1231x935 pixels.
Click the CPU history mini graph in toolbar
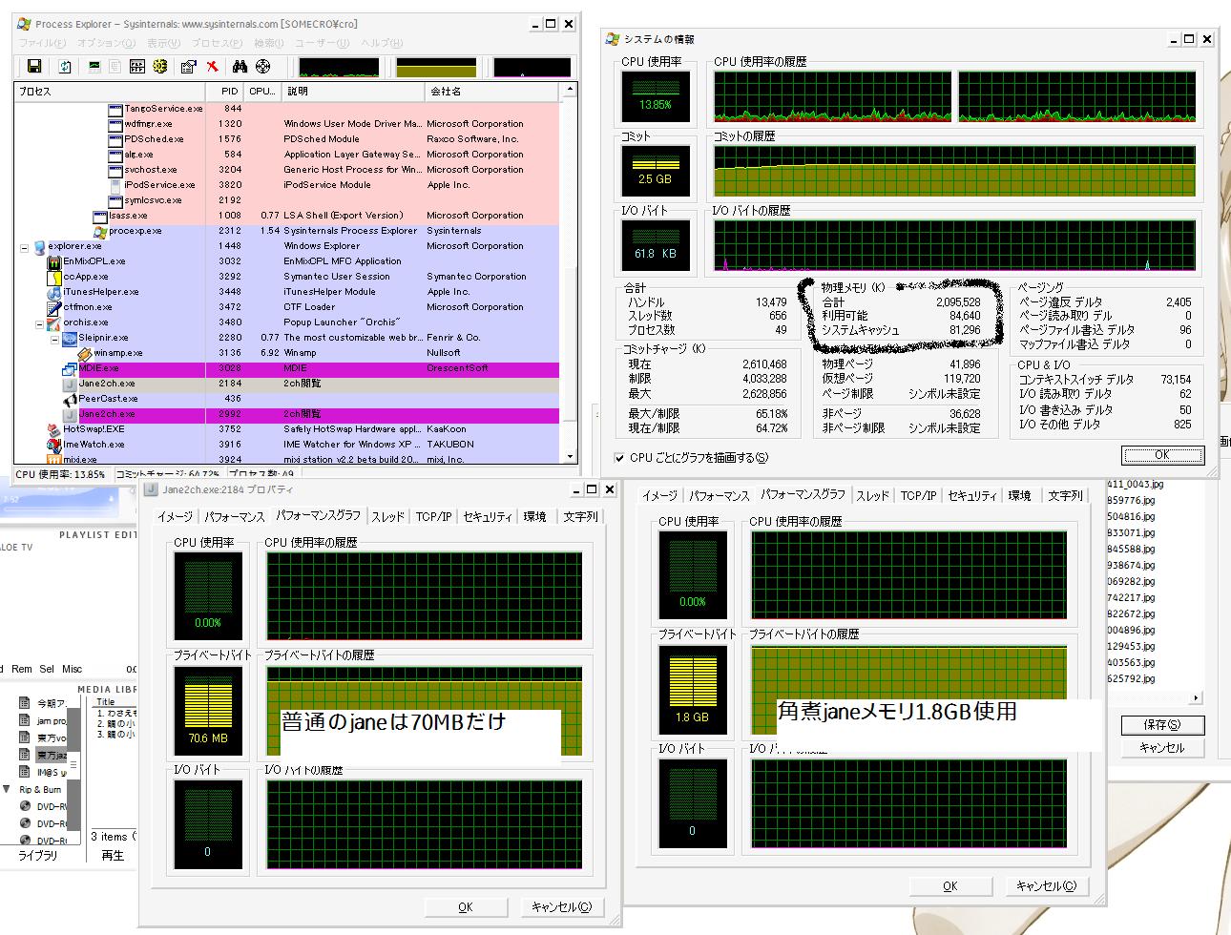[339, 68]
